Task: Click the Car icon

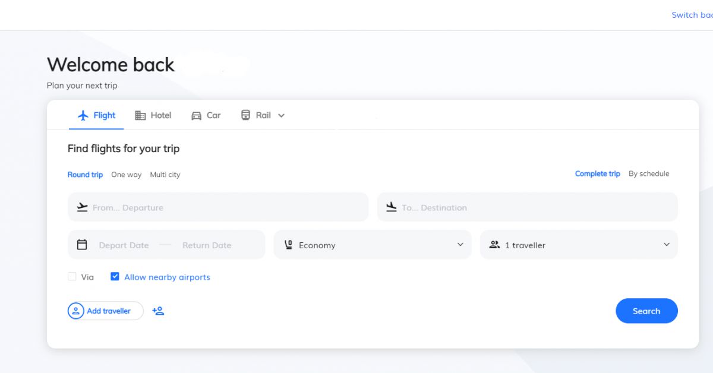Action: tap(196, 116)
